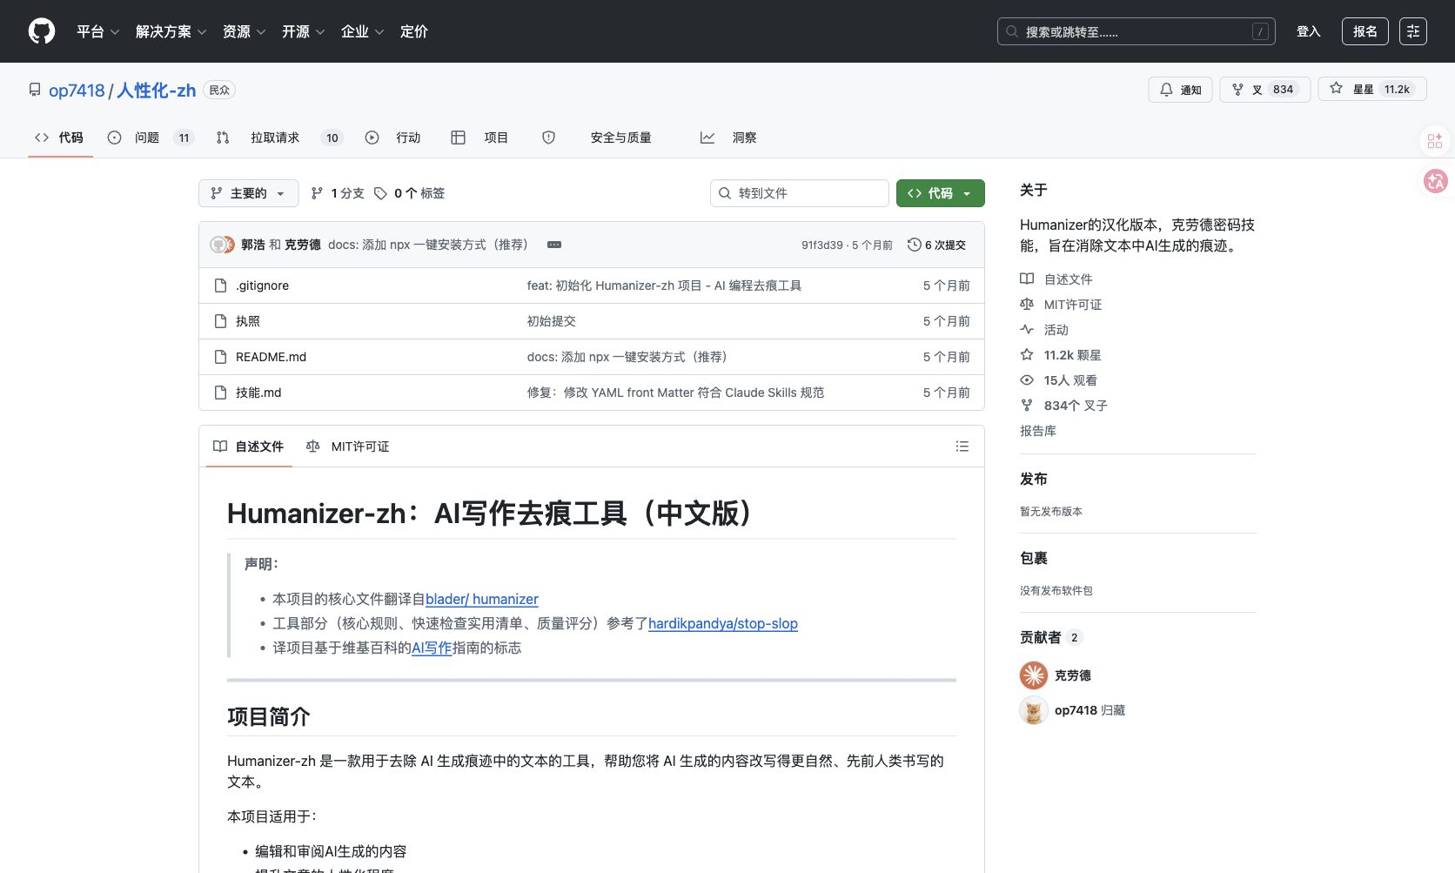Open the README.md file
This screenshot has width=1455, height=873.
coord(271,357)
